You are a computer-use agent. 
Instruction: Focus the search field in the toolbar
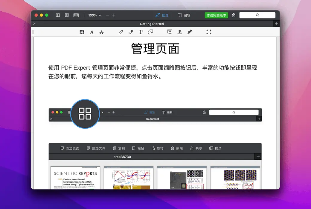tap(257, 15)
